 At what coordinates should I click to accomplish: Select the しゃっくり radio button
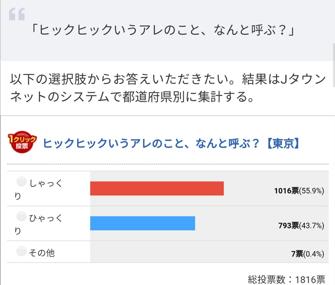21,182
